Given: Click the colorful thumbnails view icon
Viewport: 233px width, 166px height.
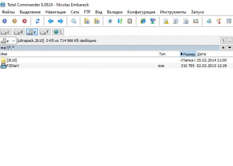Looking at the screenshot, I should 196,21.
